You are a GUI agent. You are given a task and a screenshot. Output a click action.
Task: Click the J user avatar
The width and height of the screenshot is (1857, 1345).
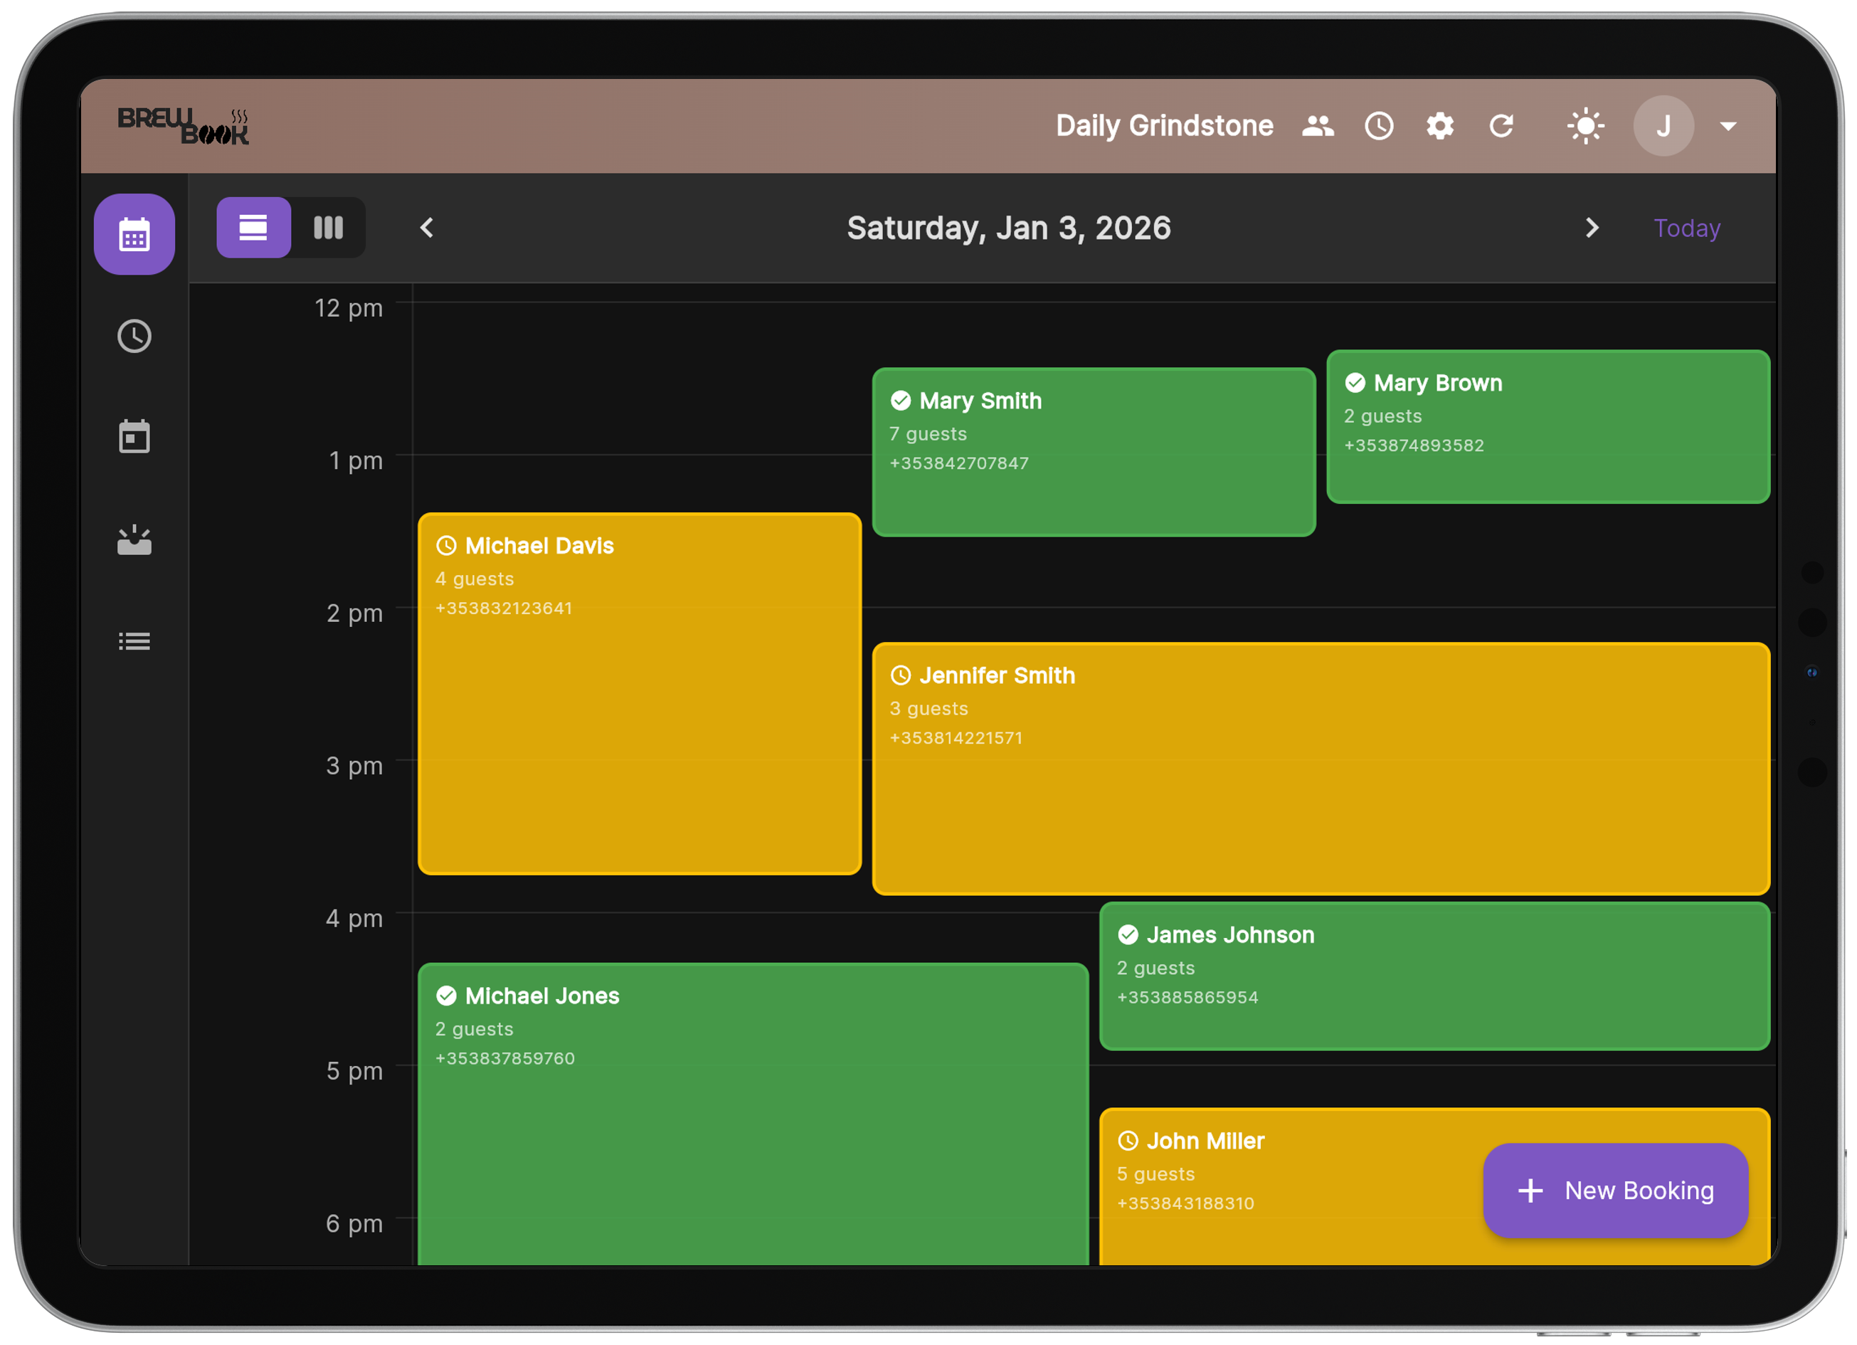click(1663, 126)
